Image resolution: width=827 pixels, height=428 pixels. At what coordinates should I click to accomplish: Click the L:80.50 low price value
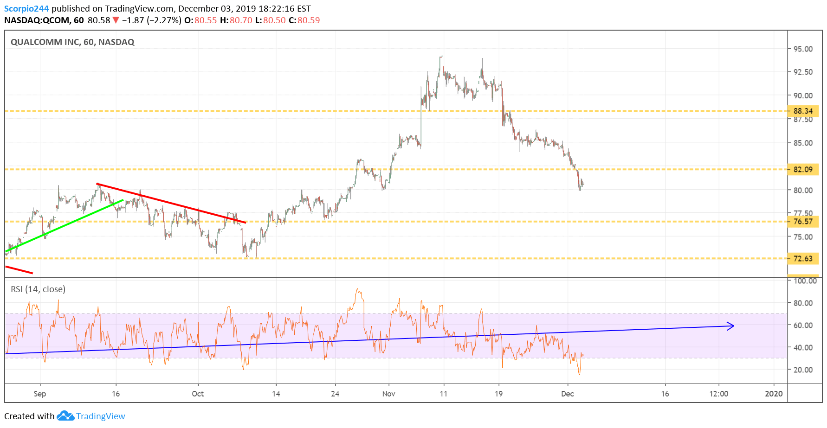click(270, 20)
